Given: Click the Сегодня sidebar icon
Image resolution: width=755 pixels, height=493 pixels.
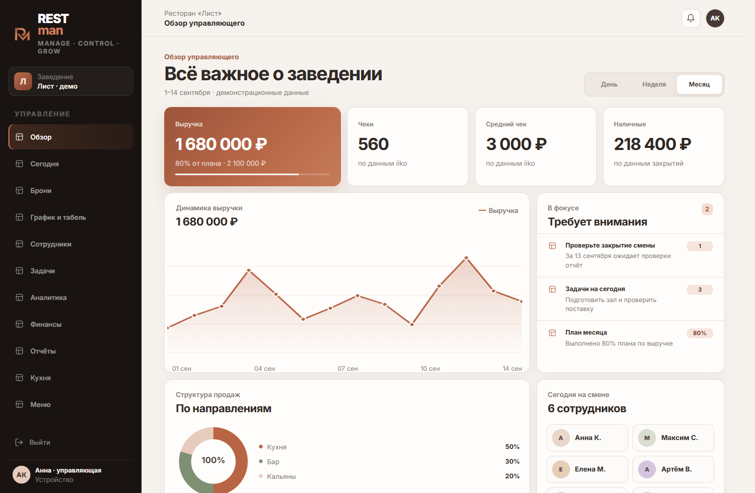Looking at the screenshot, I should [19, 164].
